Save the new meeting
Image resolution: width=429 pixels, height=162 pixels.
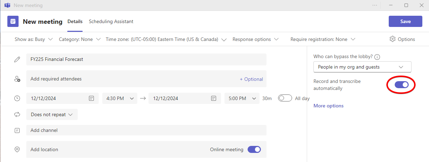405,21
